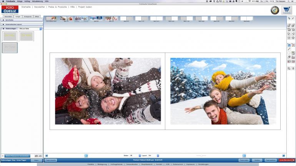The width and height of the screenshot is (296, 166).
Task: Open the FotoQuelle application menu
Action: 10,1
